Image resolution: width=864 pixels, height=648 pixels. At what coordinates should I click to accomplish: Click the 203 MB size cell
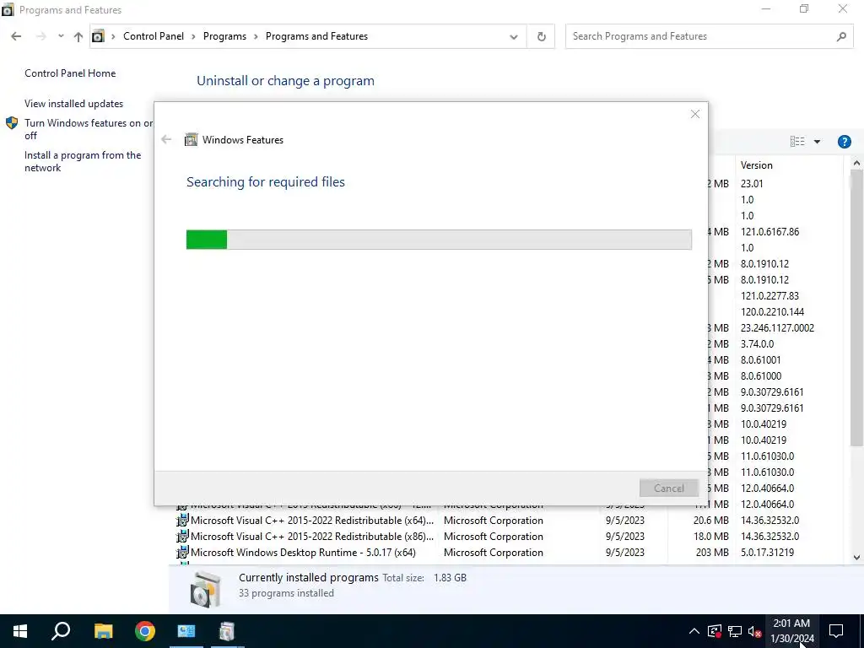[712, 552]
